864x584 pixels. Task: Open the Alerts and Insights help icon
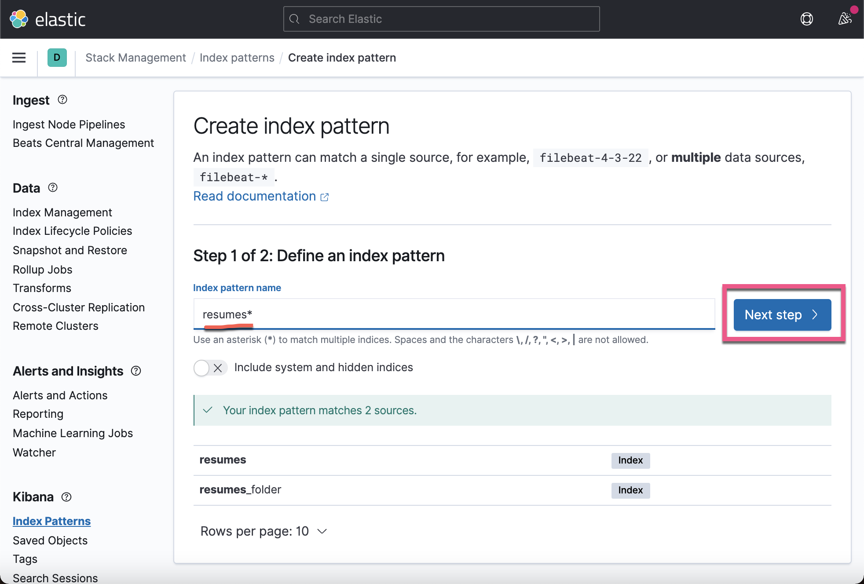[x=135, y=371]
